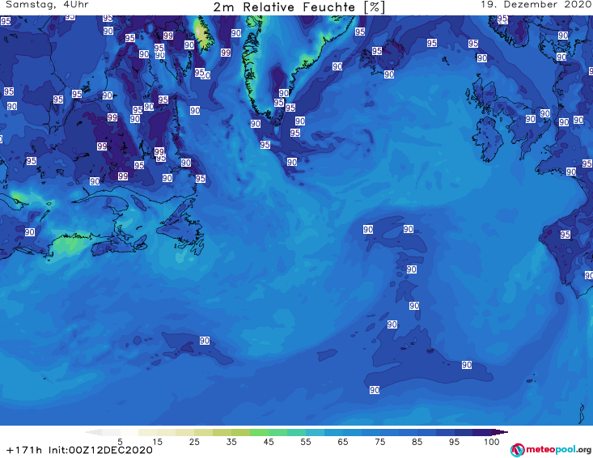Pick the bright green swatch left of label 45
Viewport: 593px width, 458px height.
(x=259, y=432)
